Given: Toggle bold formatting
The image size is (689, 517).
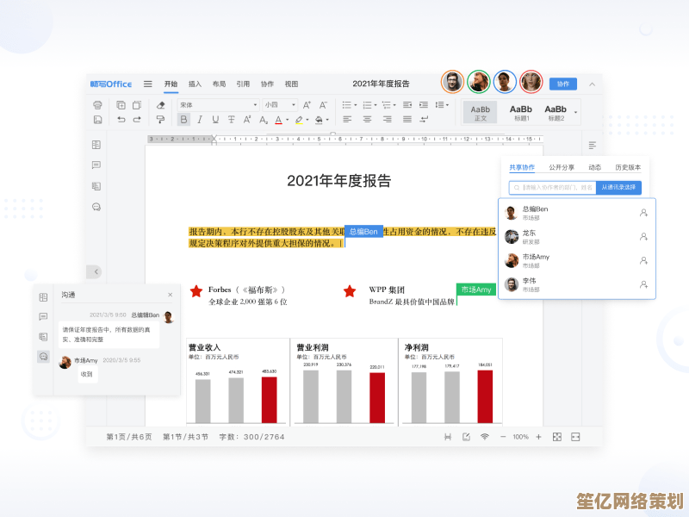Looking at the screenshot, I should click(183, 120).
